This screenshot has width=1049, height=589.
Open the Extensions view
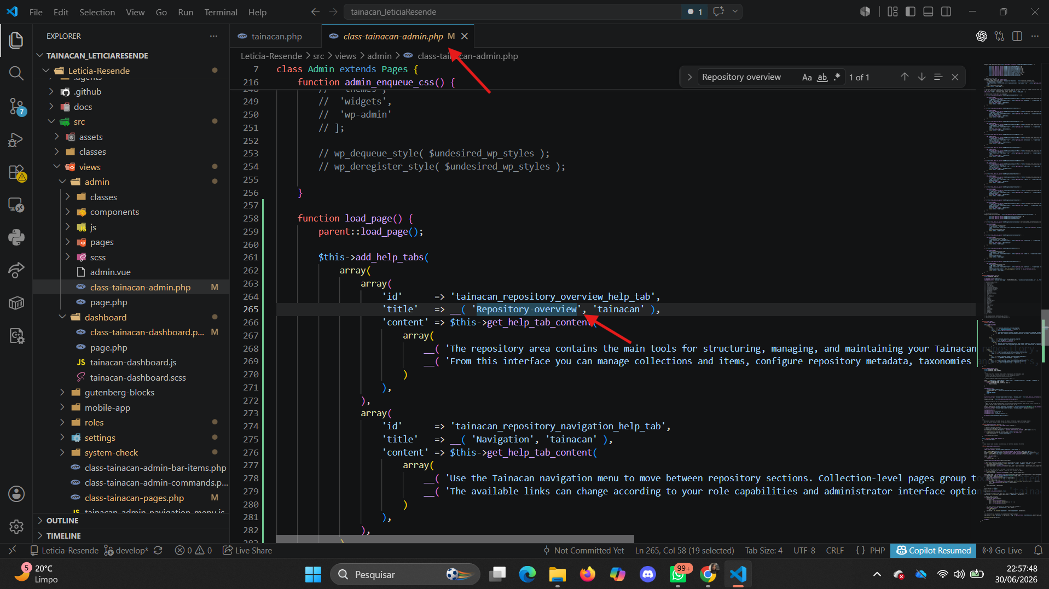click(16, 172)
